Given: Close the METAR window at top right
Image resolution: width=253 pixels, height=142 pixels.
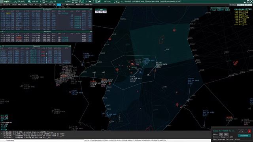Looking at the screenshot, I should point(228,8).
